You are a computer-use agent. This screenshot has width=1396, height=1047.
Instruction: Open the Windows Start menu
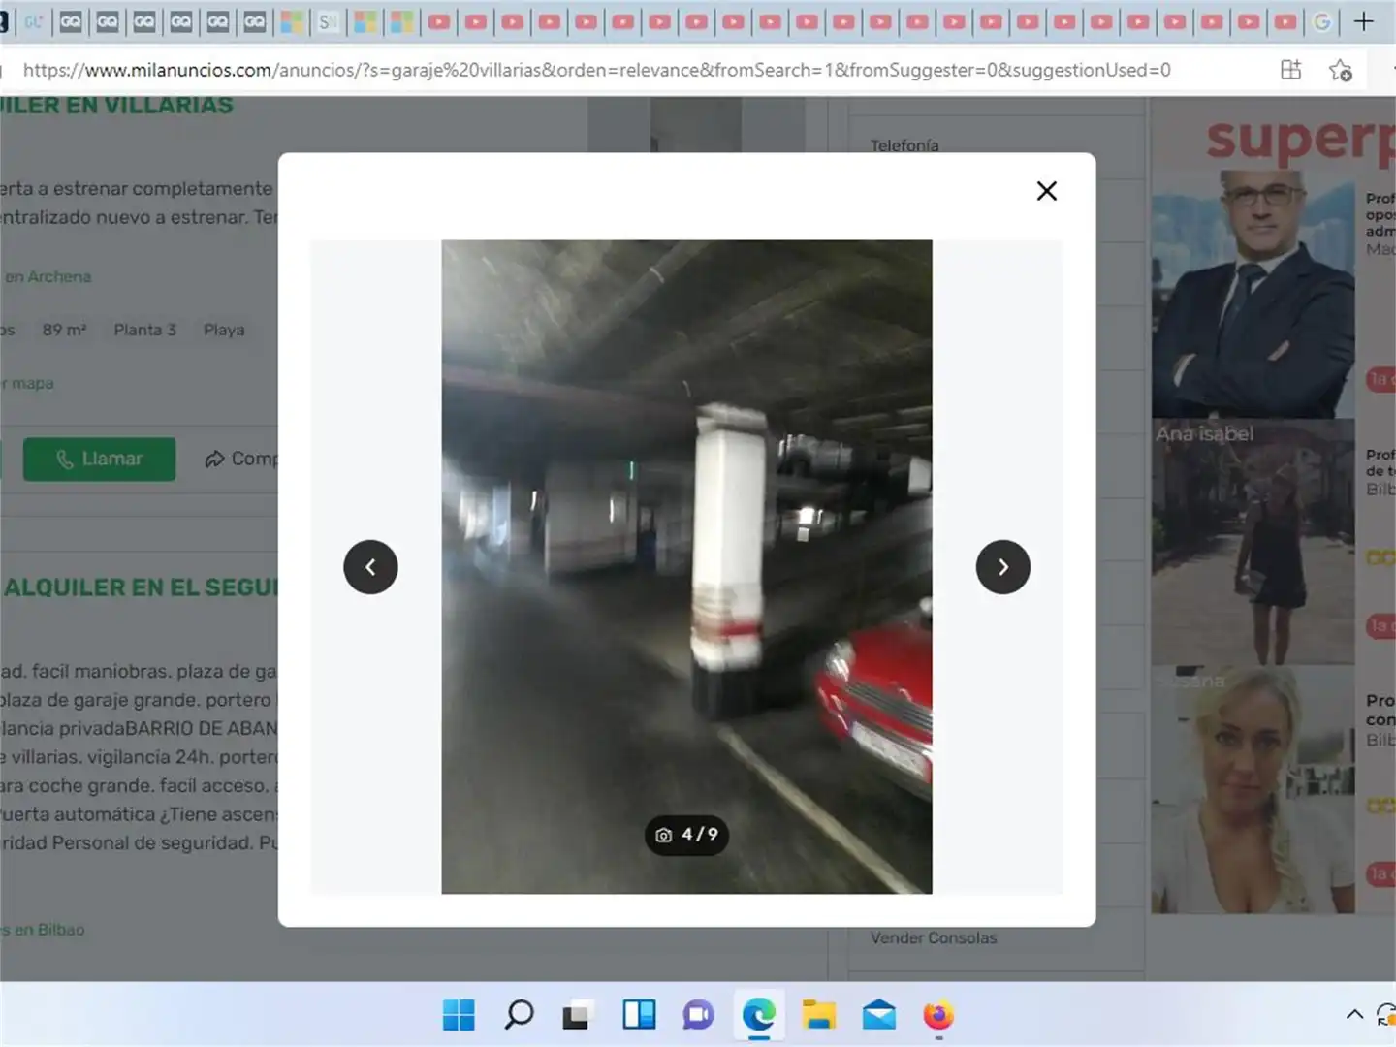[459, 1015]
